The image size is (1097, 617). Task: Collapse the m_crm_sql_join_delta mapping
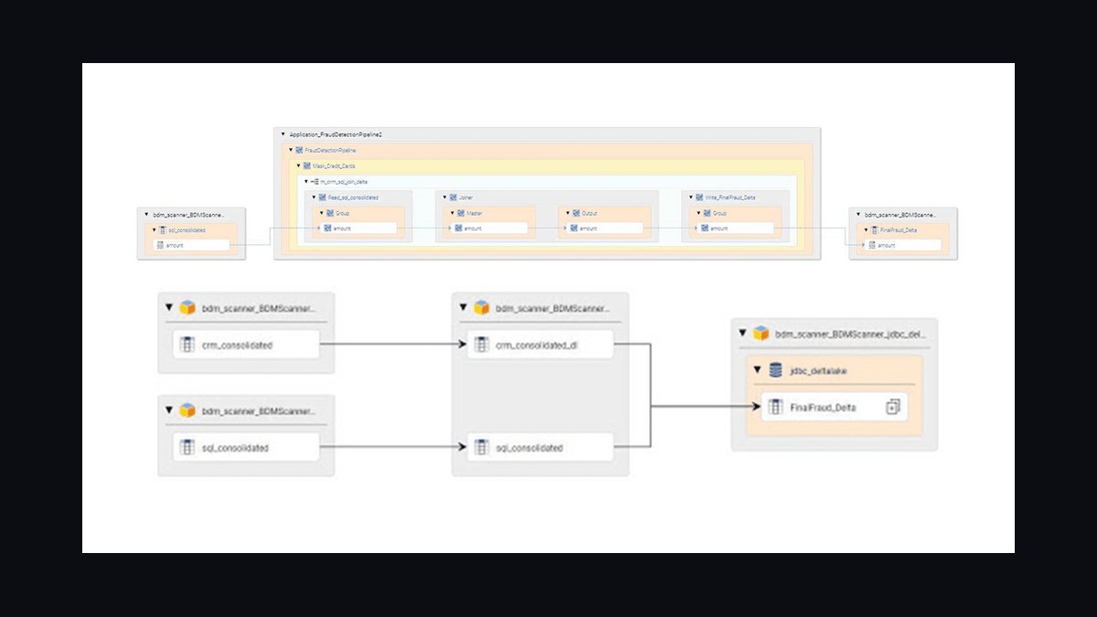(306, 181)
